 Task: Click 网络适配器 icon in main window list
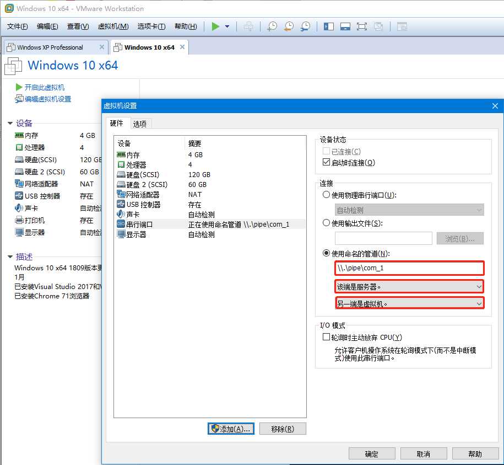coord(19,184)
